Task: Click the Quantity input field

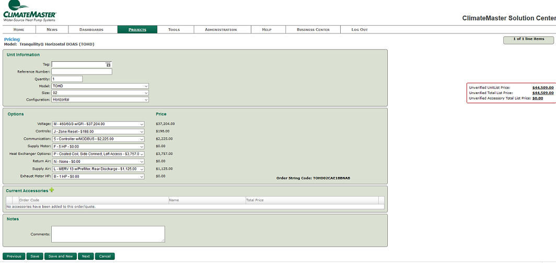Action: click(x=67, y=79)
